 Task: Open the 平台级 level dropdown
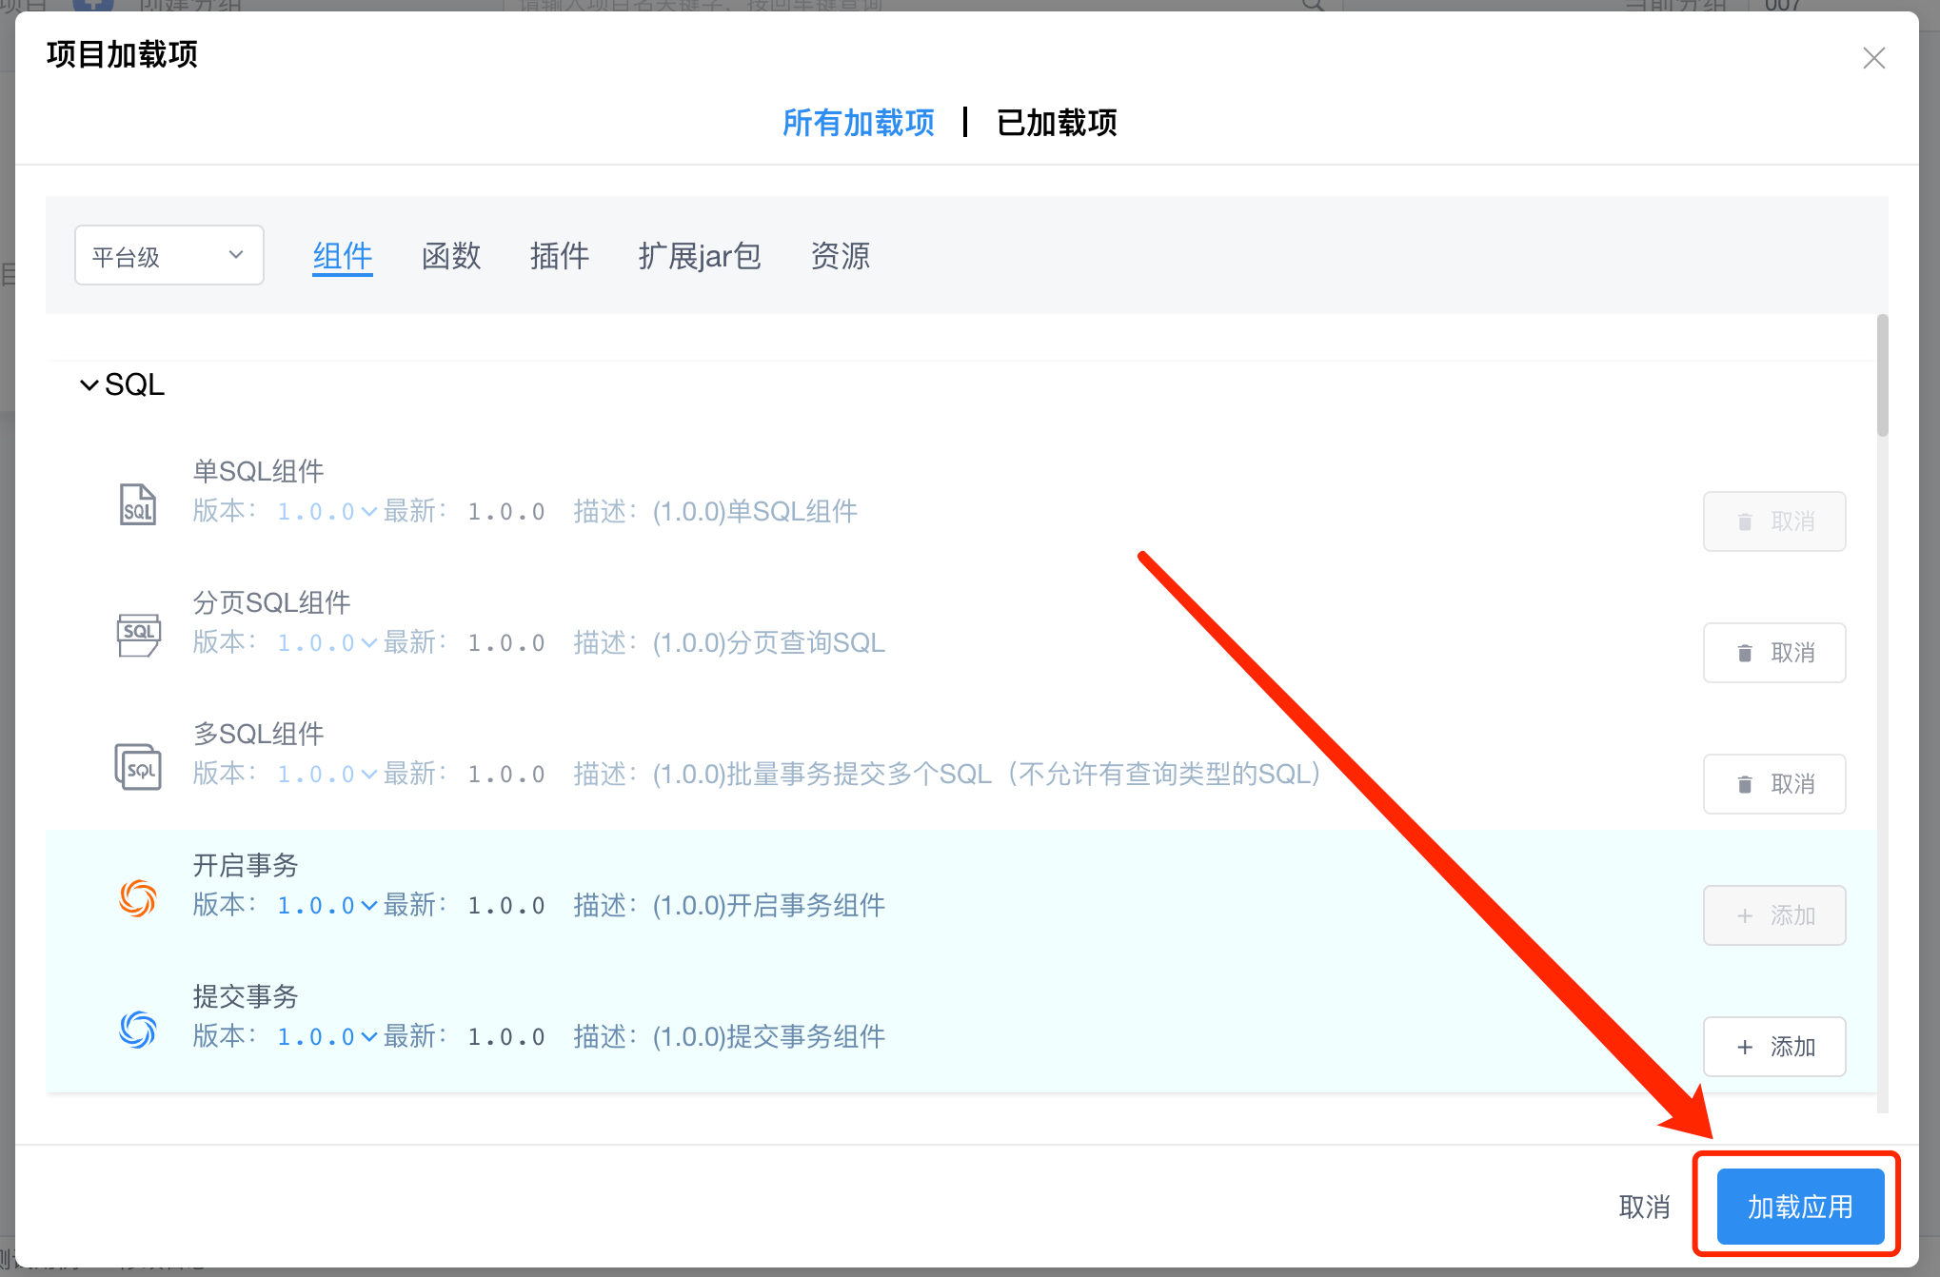coord(168,255)
